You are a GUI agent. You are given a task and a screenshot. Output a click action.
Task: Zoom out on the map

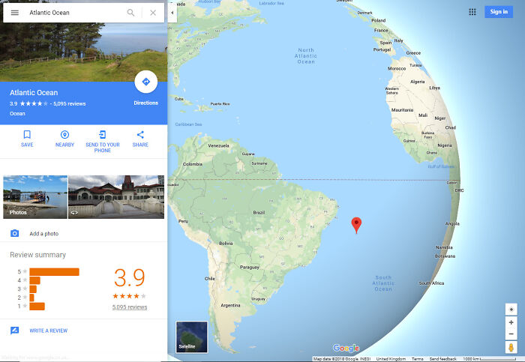coord(511,334)
